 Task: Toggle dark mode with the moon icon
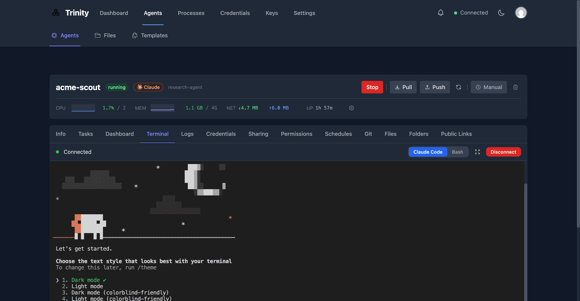[x=501, y=13]
